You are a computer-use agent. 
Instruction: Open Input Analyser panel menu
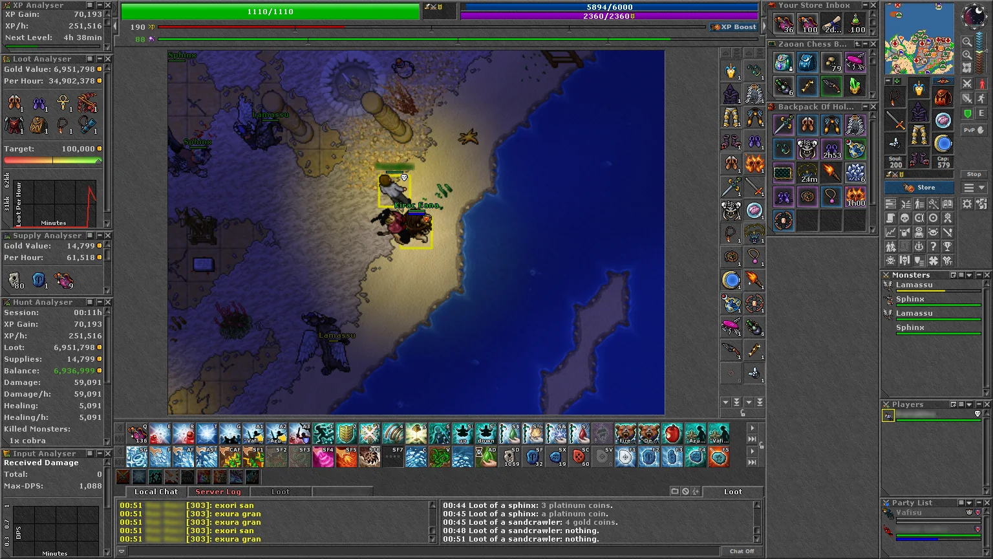coord(91,454)
